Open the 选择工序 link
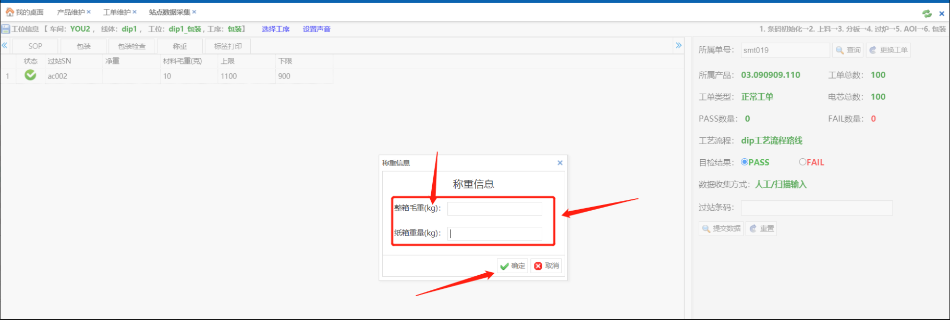 [275, 29]
